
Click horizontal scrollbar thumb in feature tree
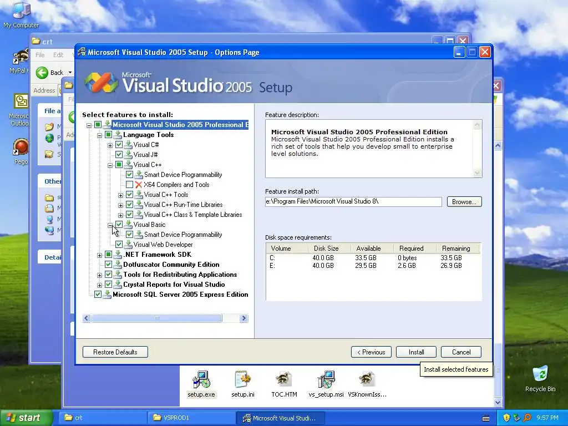[156, 318]
